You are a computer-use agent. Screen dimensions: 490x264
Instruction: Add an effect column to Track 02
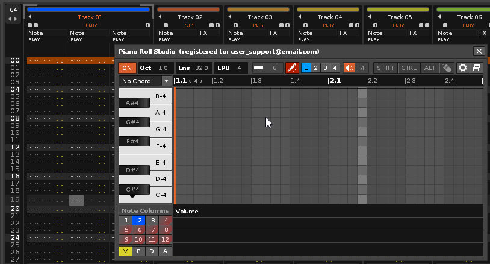coord(217,25)
